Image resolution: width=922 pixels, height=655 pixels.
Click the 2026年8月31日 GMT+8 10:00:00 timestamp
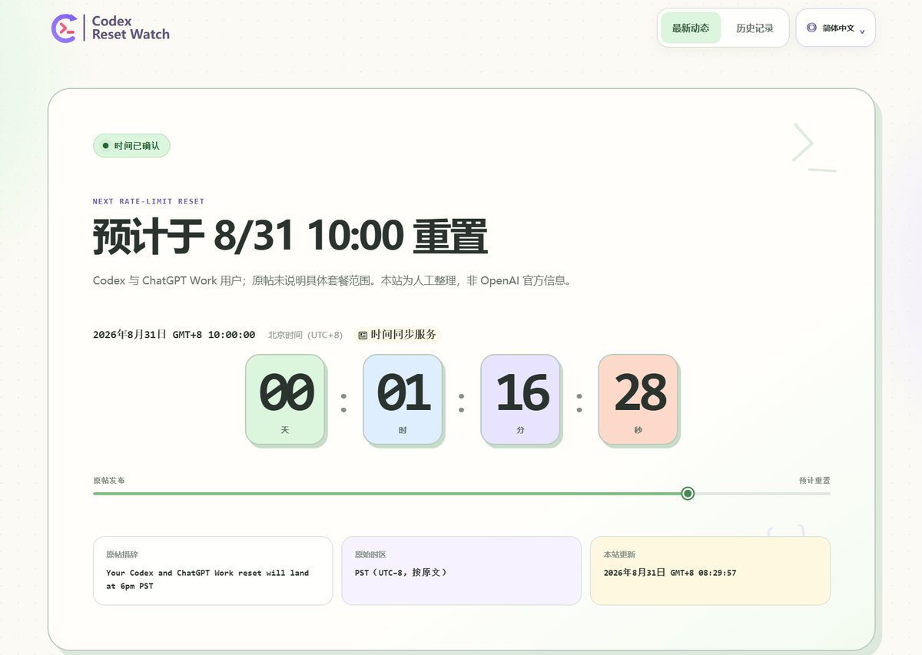pos(174,335)
